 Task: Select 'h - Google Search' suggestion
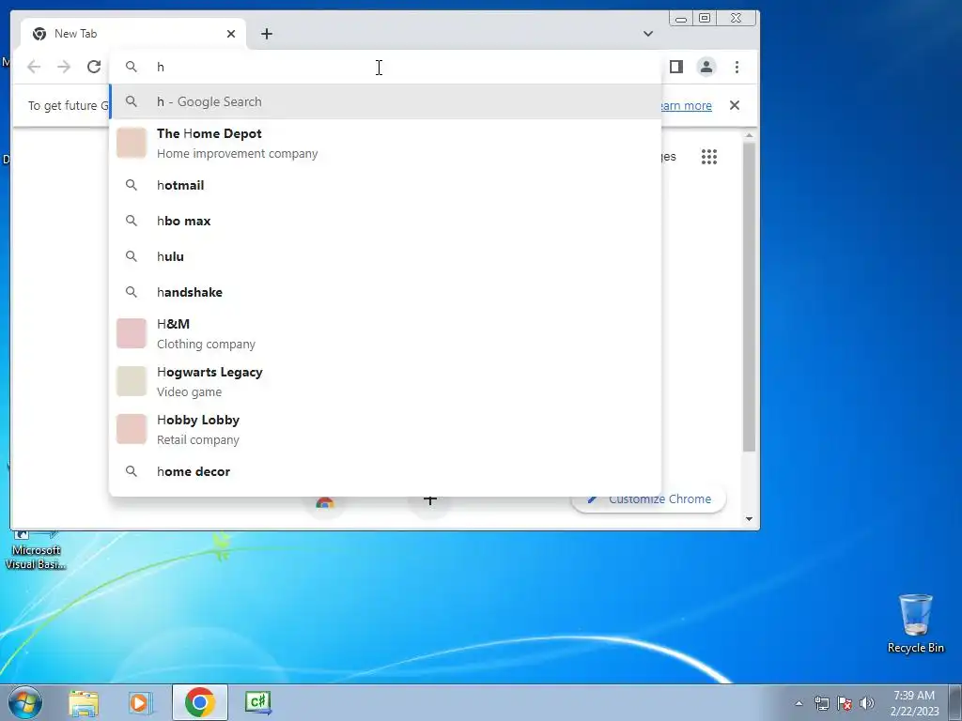click(x=385, y=101)
